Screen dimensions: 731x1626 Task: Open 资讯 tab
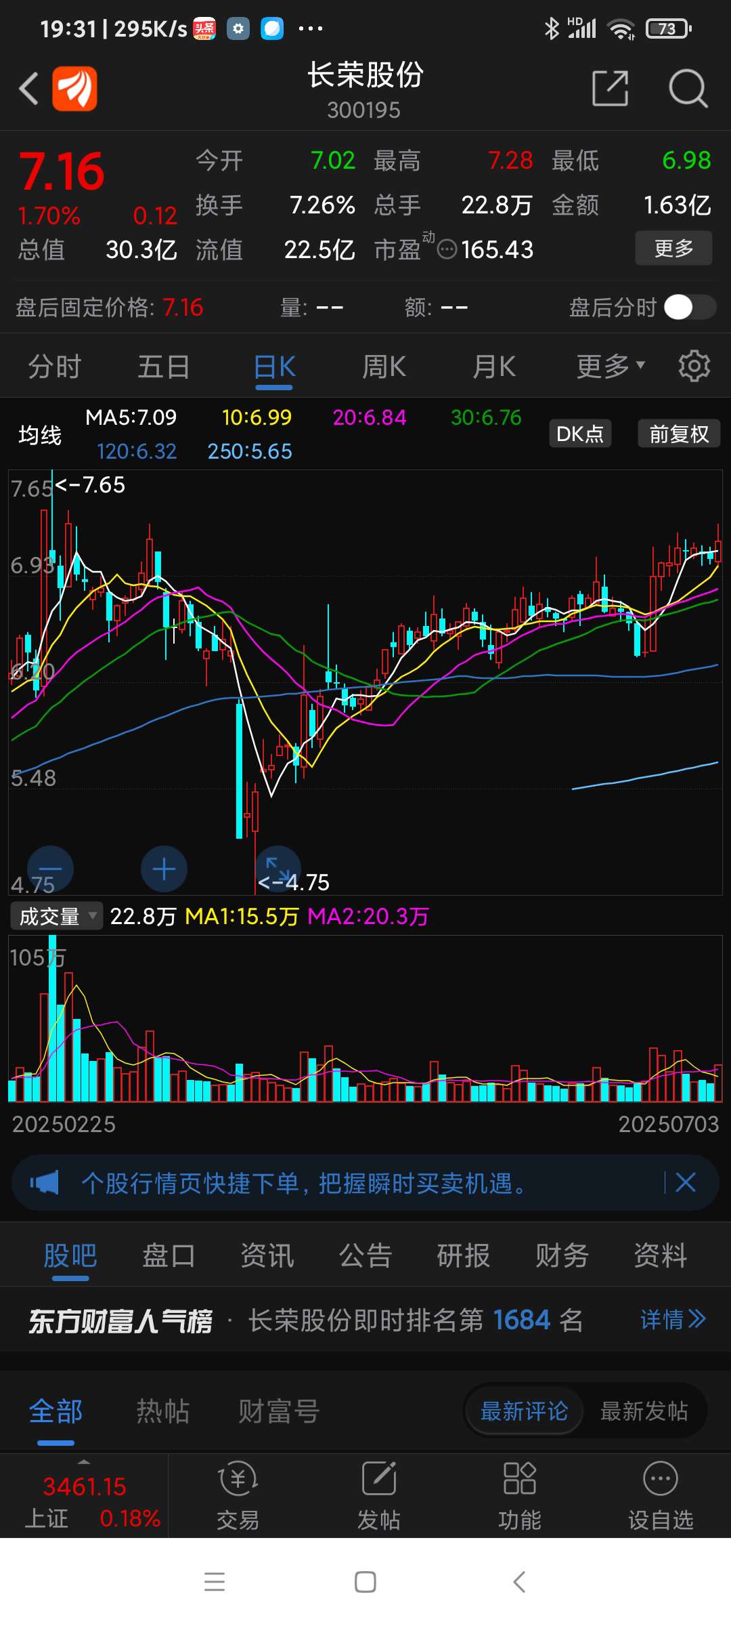pos(267,1255)
